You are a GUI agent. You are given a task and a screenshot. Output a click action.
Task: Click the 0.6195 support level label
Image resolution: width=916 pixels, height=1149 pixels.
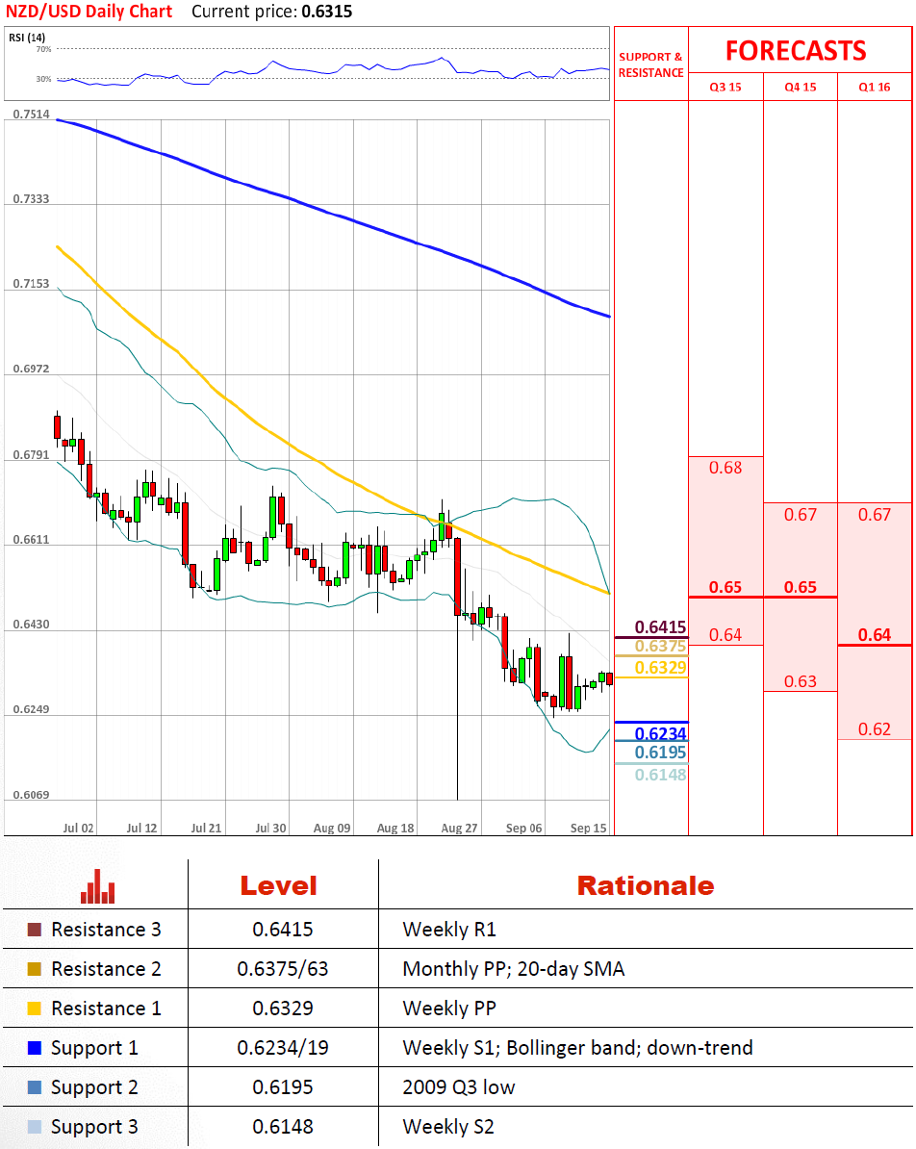coord(660,753)
